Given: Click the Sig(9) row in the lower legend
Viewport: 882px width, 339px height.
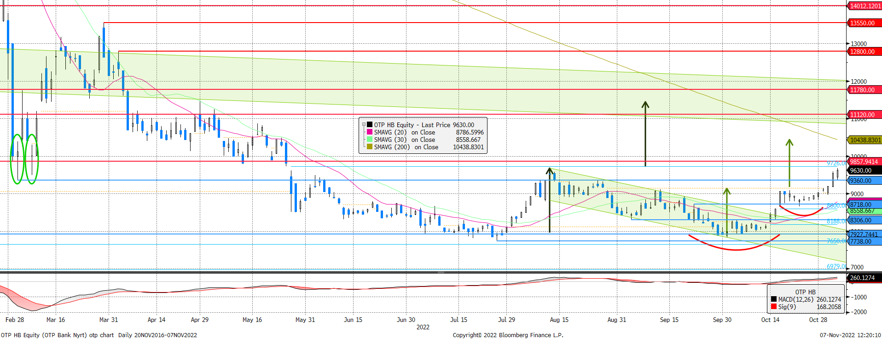Looking at the screenshot, I should coord(806,307).
